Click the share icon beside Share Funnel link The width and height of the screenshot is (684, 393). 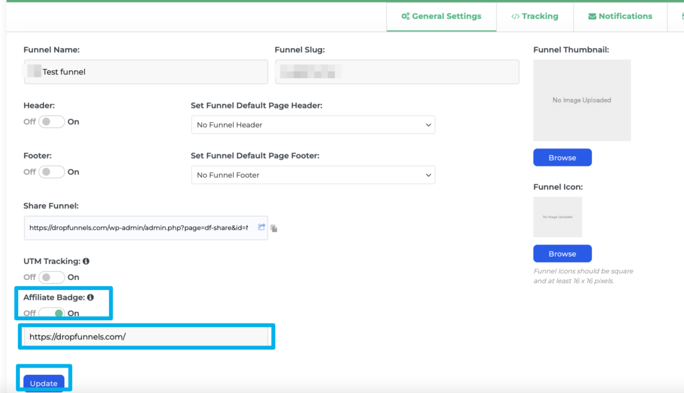(261, 227)
